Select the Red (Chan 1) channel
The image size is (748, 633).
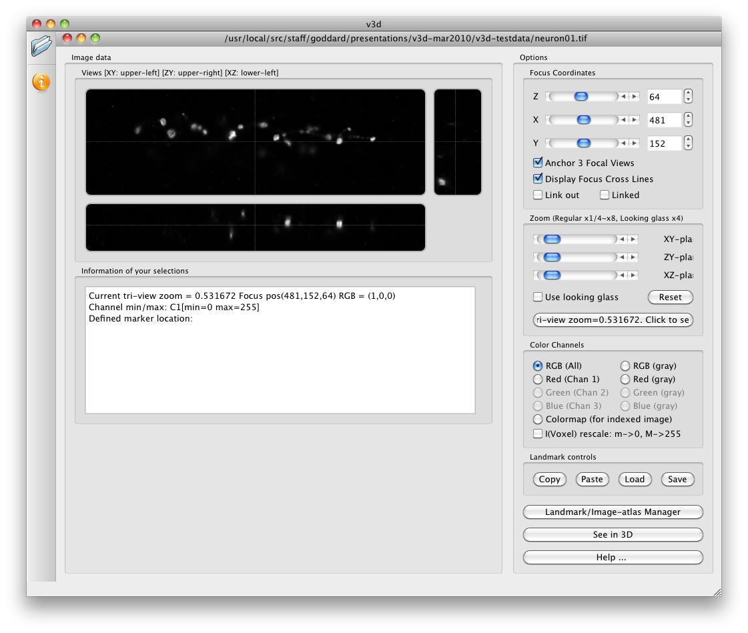pos(538,379)
